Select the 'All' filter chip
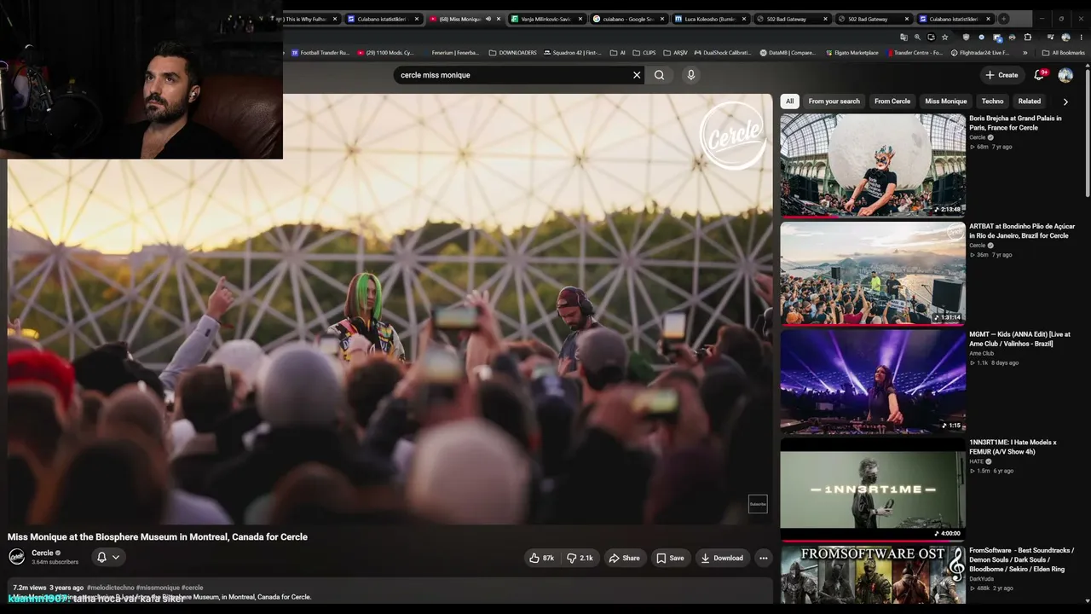This screenshot has width=1091, height=614. 789,101
